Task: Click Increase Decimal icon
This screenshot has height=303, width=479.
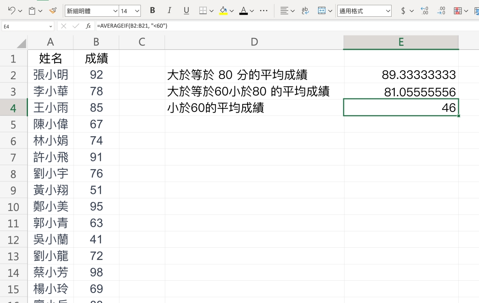Action: click(x=425, y=11)
